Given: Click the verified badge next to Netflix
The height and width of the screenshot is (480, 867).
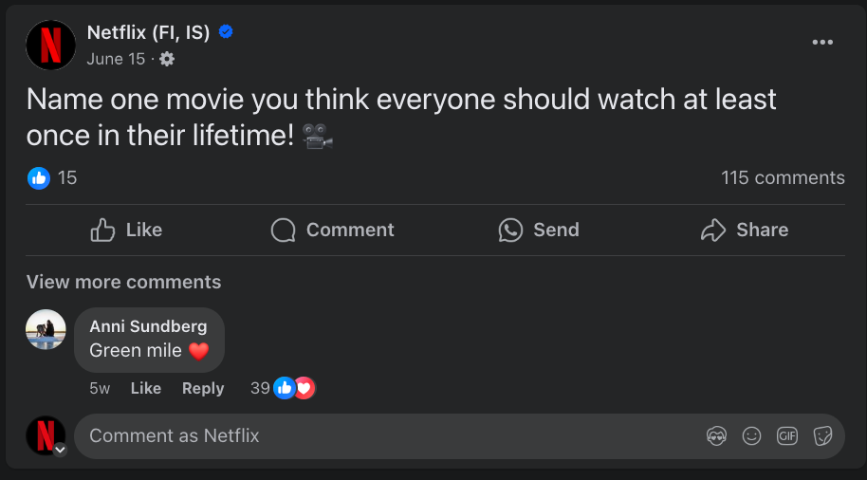Looking at the screenshot, I should pyautogui.click(x=226, y=32).
